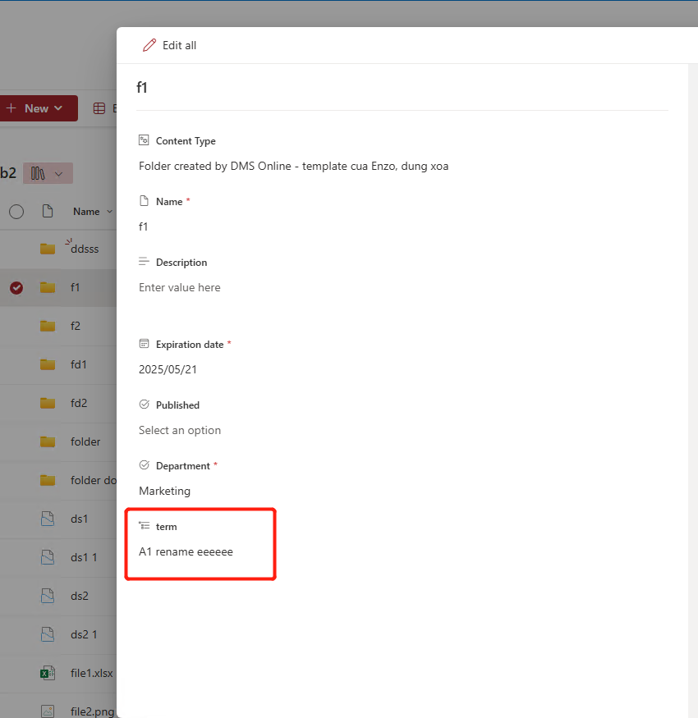The width and height of the screenshot is (698, 718).
Task: Click the image icon for file2.png
Action: (x=48, y=711)
